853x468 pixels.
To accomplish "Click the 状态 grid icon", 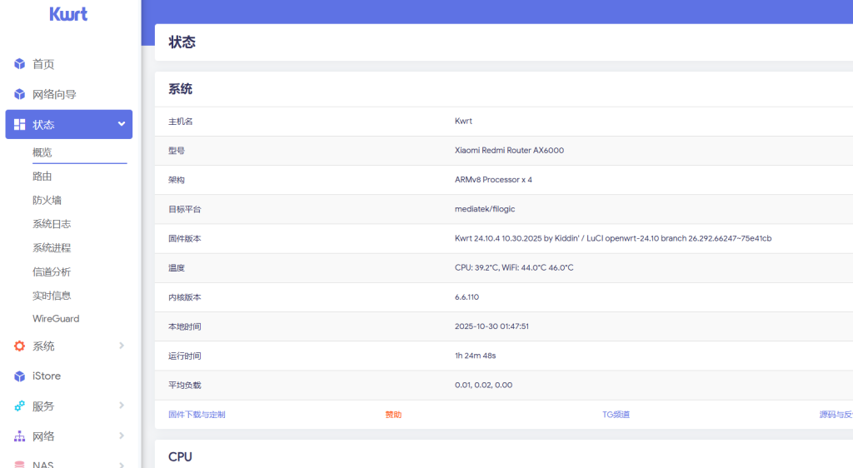I will pos(20,124).
